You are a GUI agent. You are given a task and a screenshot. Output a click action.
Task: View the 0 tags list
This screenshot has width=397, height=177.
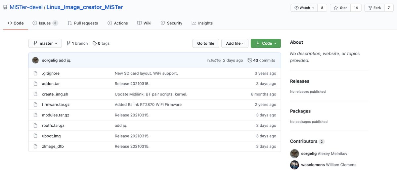tap(101, 43)
